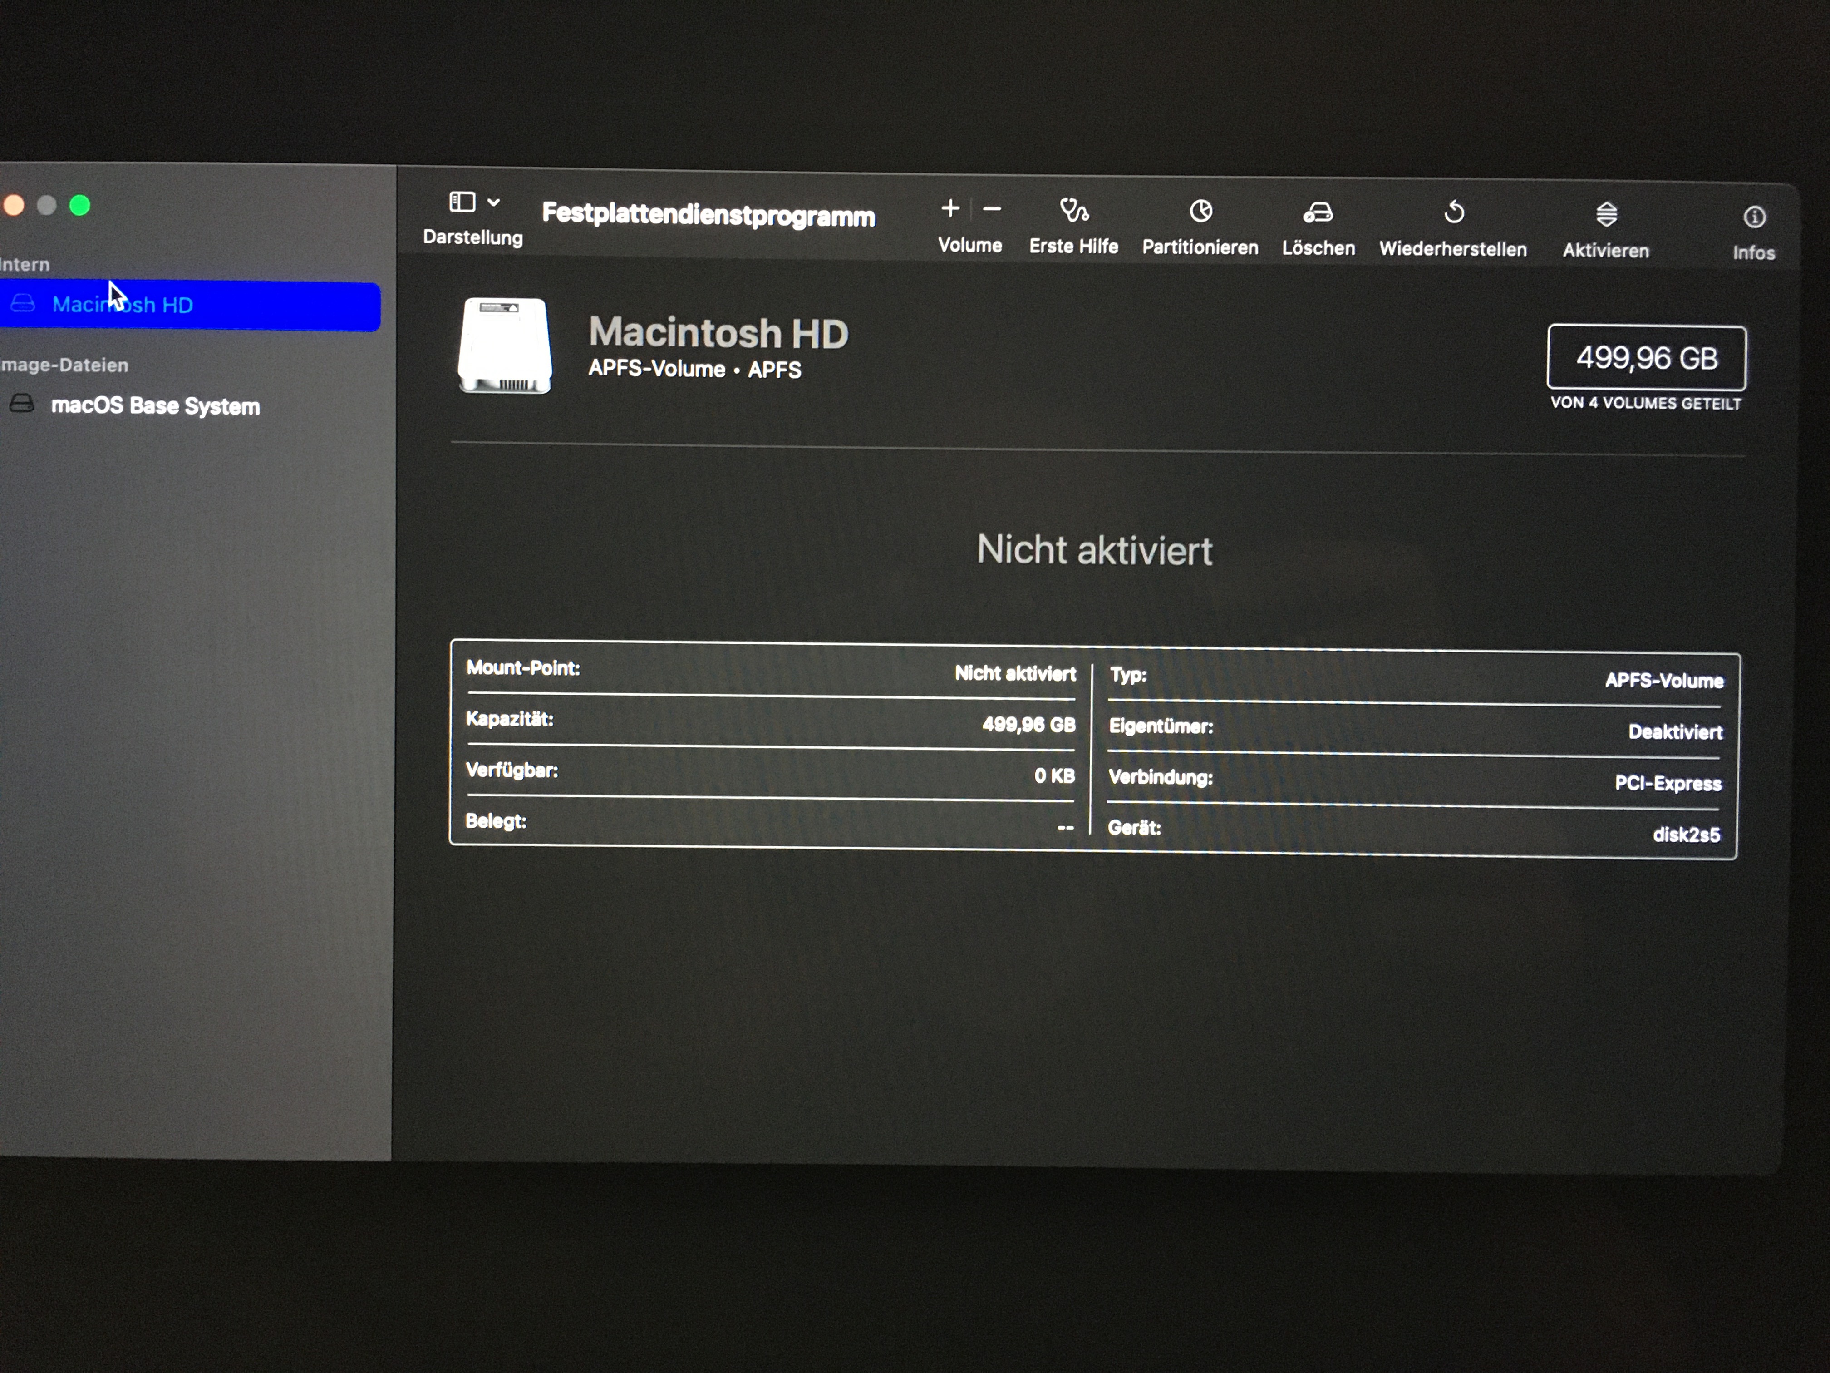Click the macOS Base System drive icon
The height and width of the screenshot is (1373, 1830).
[22, 404]
